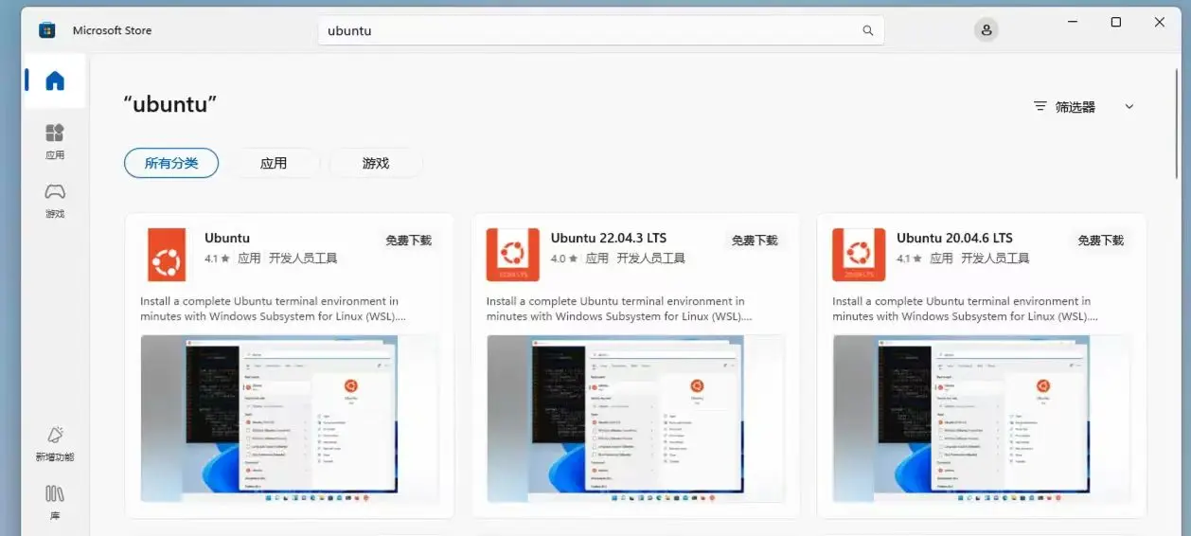Select the 应用 category filter tab
1191x536 pixels.
point(274,163)
